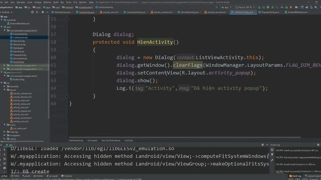Open the Terminal tool window button
Viewport: 321px width, 180px height.
click(67, 176)
